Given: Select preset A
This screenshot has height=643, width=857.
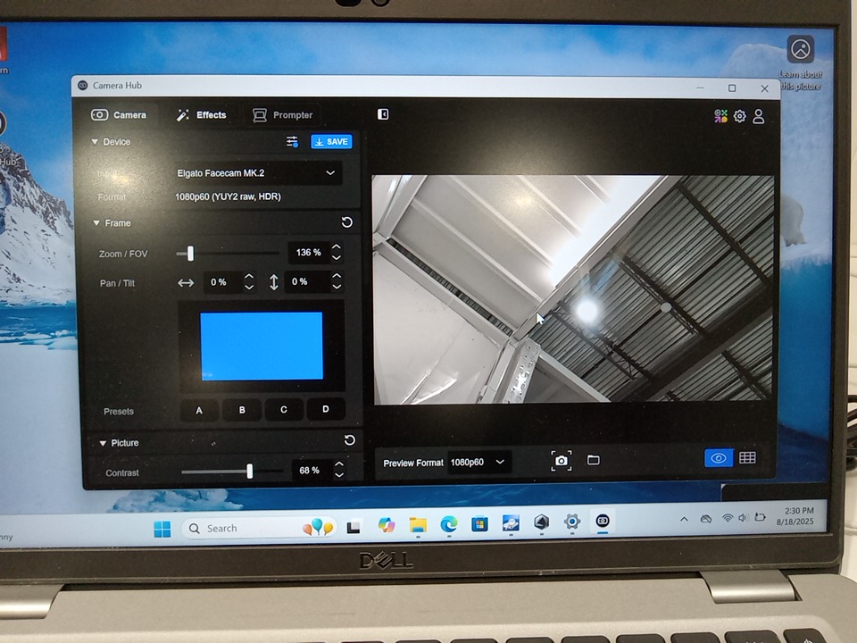Looking at the screenshot, I should pos(199,410).
